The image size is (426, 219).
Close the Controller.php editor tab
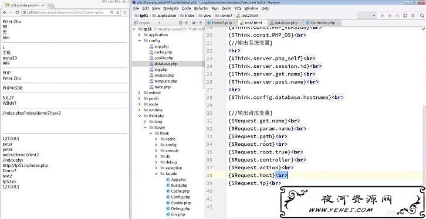(x=338, y=23)
